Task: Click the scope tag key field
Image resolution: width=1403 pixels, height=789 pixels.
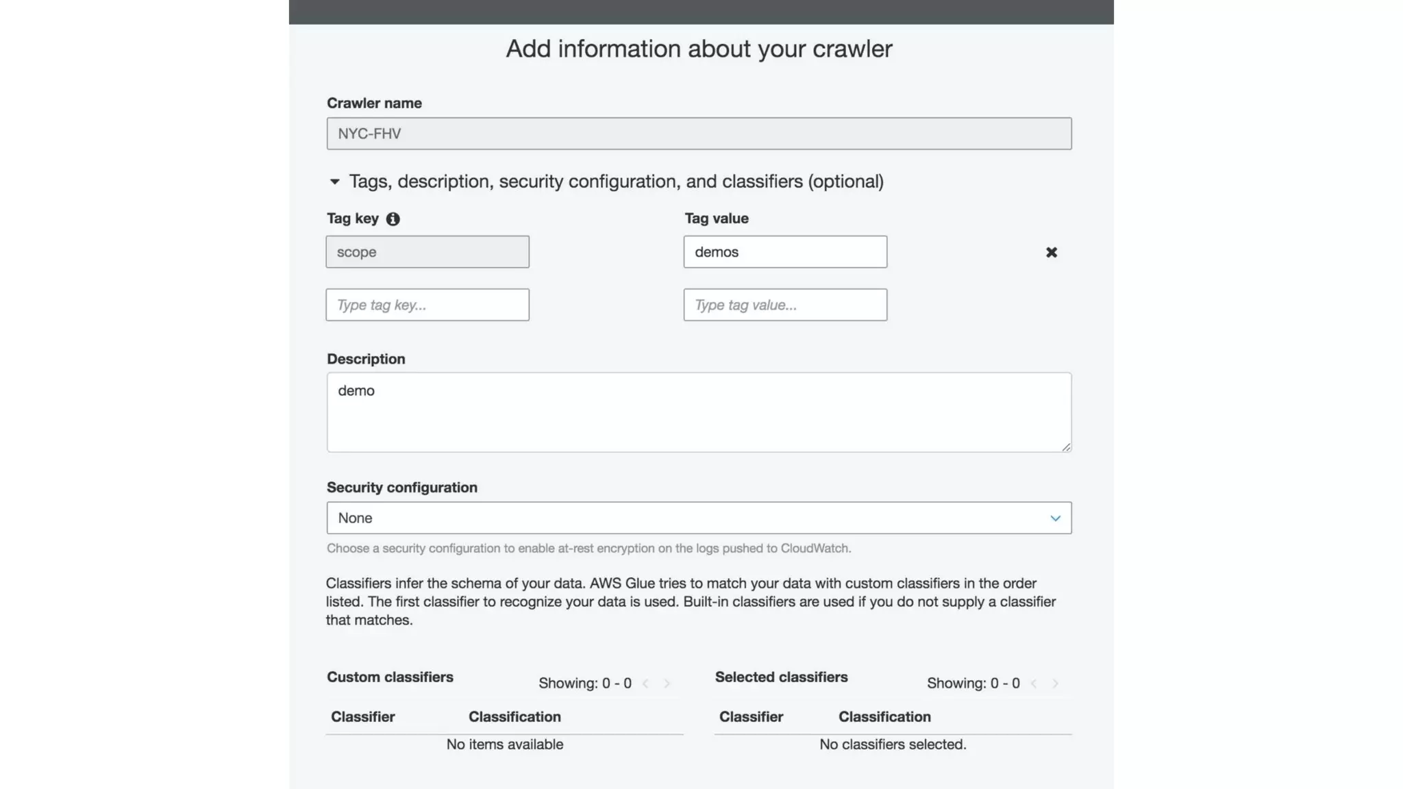Action: [427, 252]
